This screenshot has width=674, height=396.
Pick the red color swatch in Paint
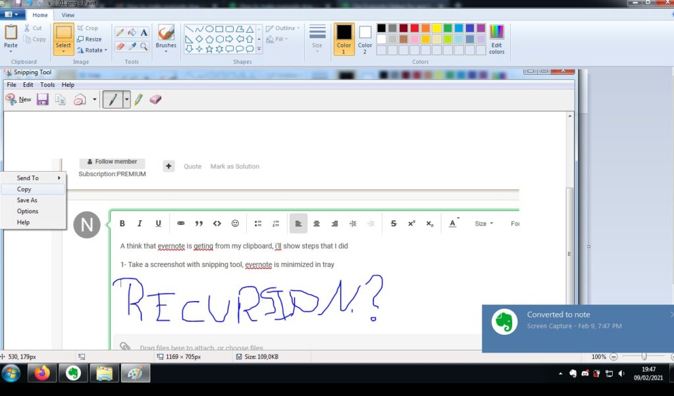(415, 29)
